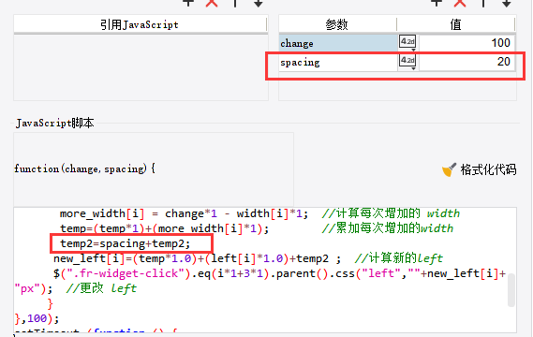Select the spacing parameter name cell
The height and width of the screenshot is (337, 533).
pyautogui.click(x=338, y=62)
